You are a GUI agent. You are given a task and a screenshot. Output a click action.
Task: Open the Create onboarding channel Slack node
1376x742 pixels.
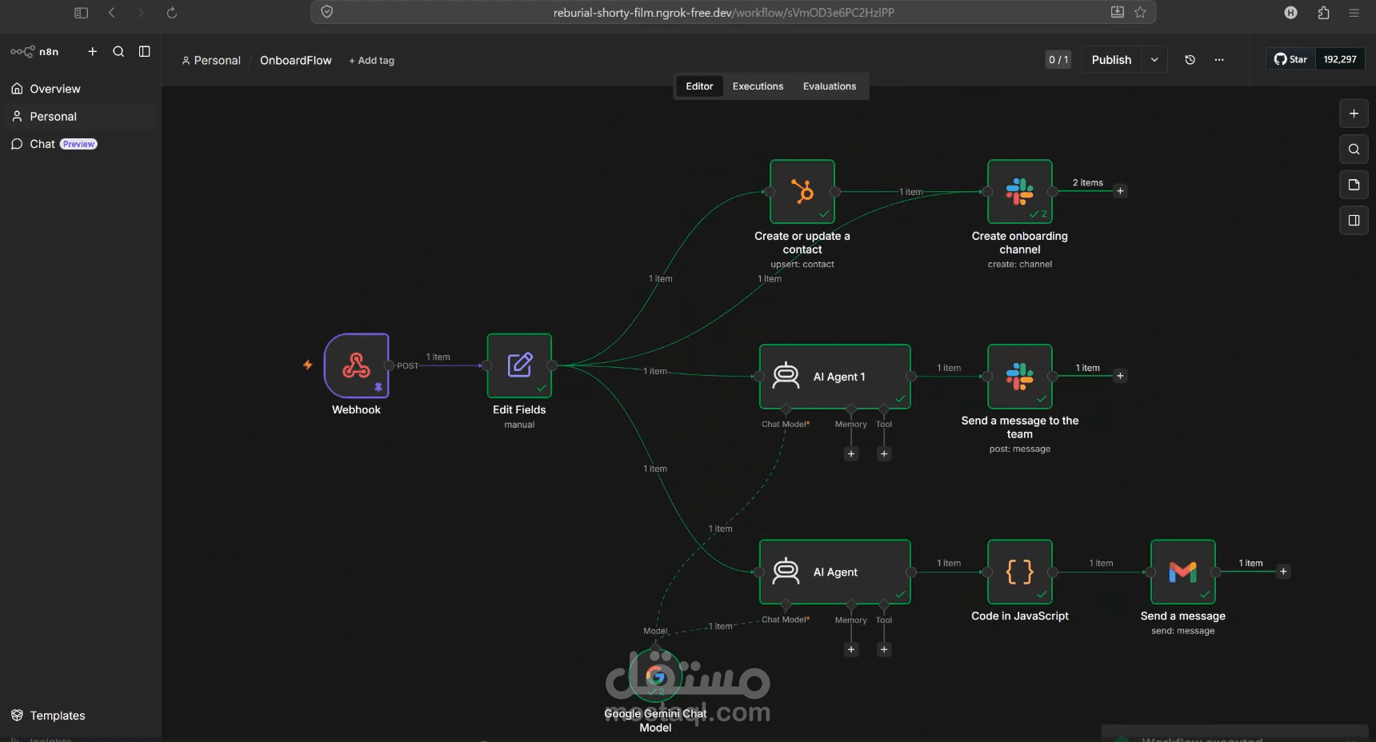point(1020,191)
